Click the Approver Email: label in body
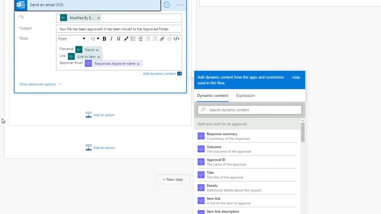Viewport: 381px width, 214px height. pyautogui.click(x=71, y=63)
